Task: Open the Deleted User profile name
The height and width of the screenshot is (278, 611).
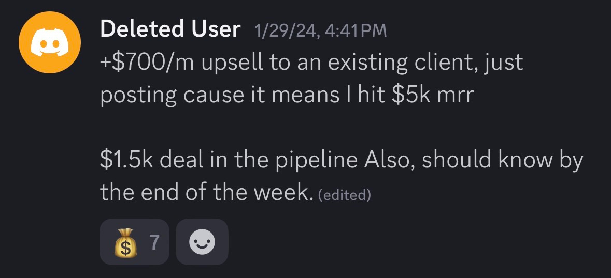Action: [170, 29]
